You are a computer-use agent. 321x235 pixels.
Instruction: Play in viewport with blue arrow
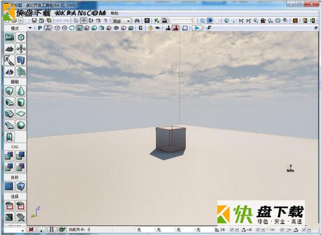(x=197, y=28)
